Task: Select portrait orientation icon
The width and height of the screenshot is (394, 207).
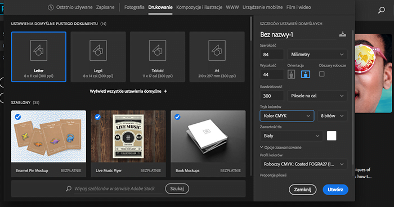Action: (291, 74)
